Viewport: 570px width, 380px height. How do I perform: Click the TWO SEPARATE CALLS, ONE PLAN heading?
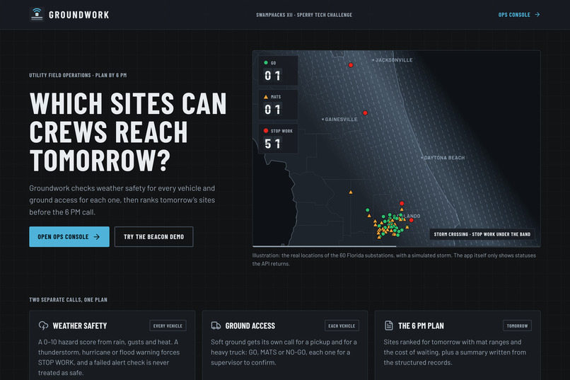tap(69, 299)
